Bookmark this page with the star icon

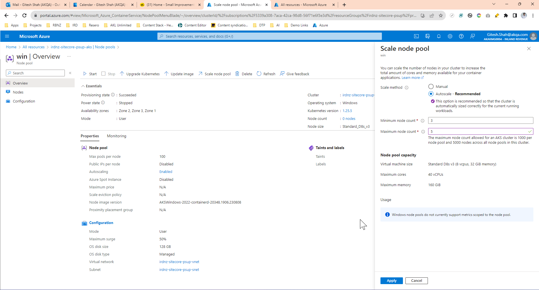[x=441, y=15]
